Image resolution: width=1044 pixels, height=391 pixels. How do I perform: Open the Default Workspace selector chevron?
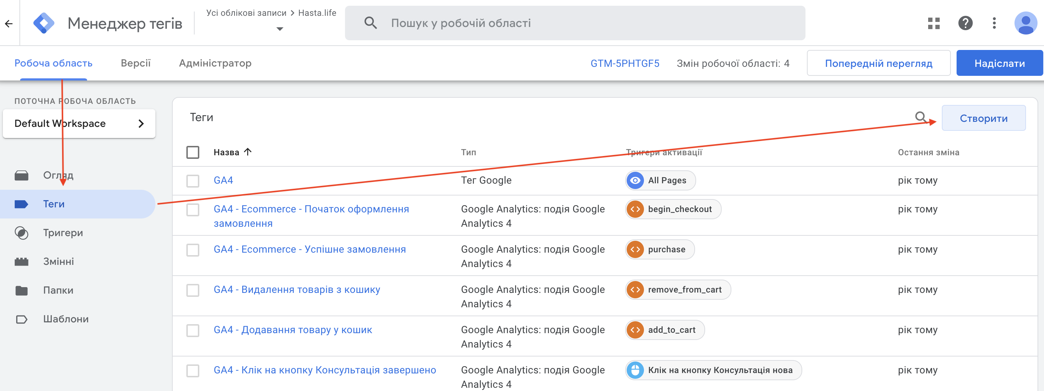(141, 124)
